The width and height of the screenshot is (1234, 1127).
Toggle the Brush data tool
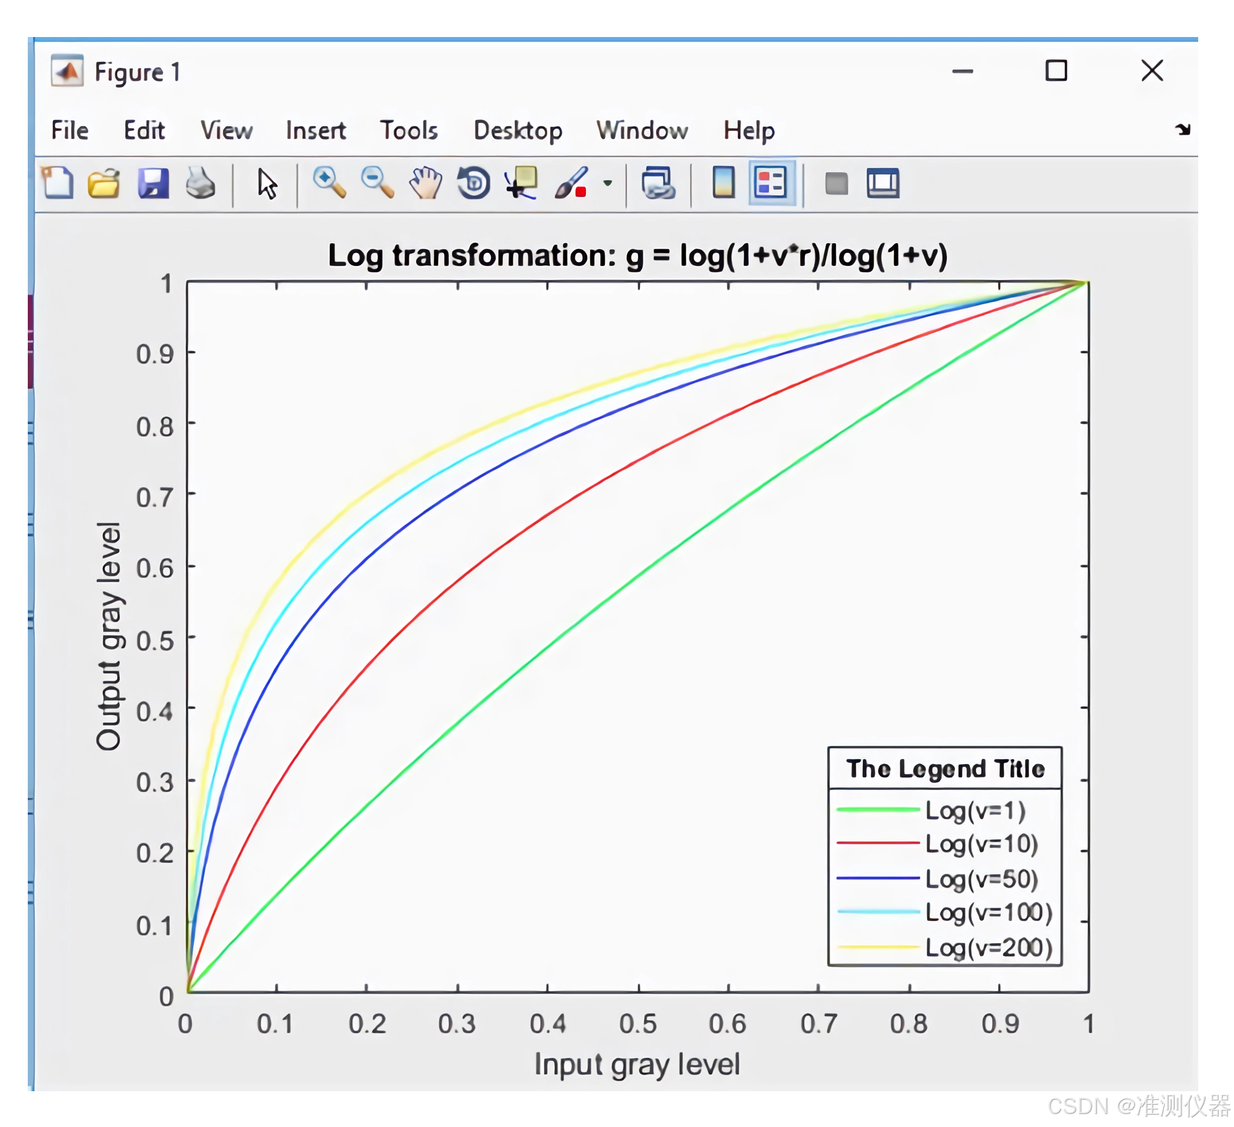tap(570, 183)
